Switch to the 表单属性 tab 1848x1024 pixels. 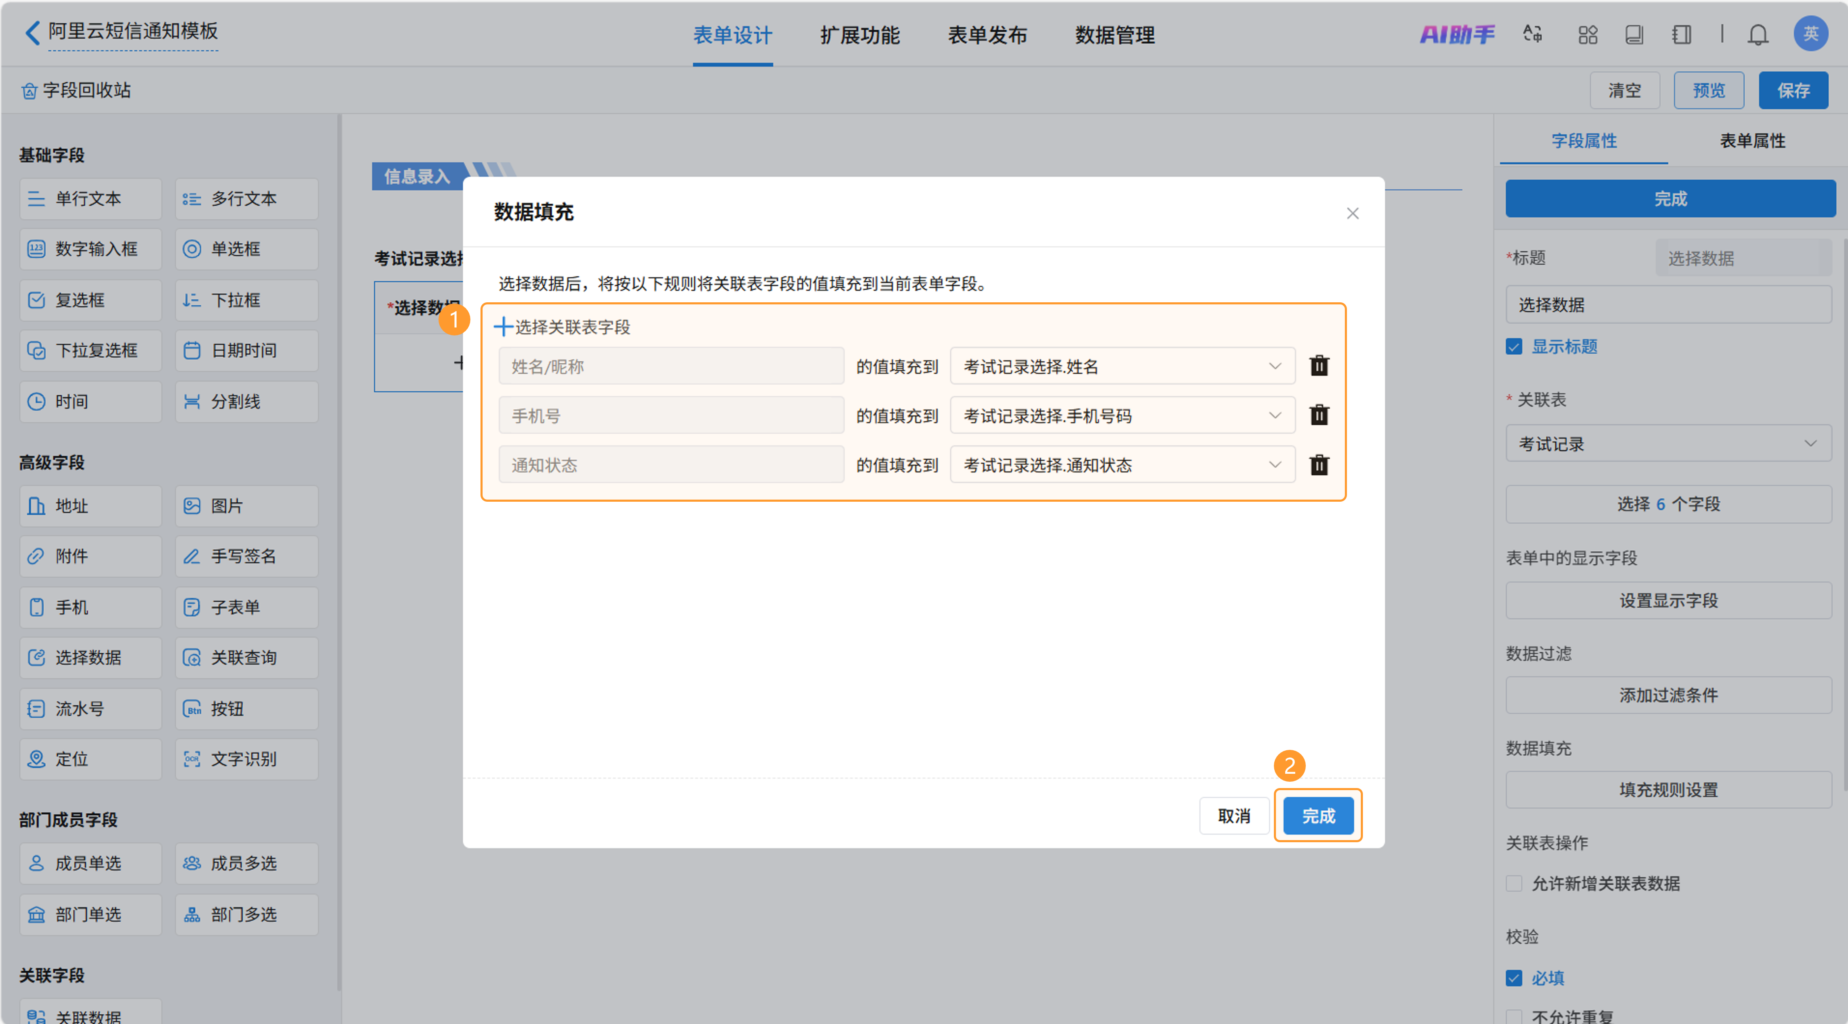1752,141
